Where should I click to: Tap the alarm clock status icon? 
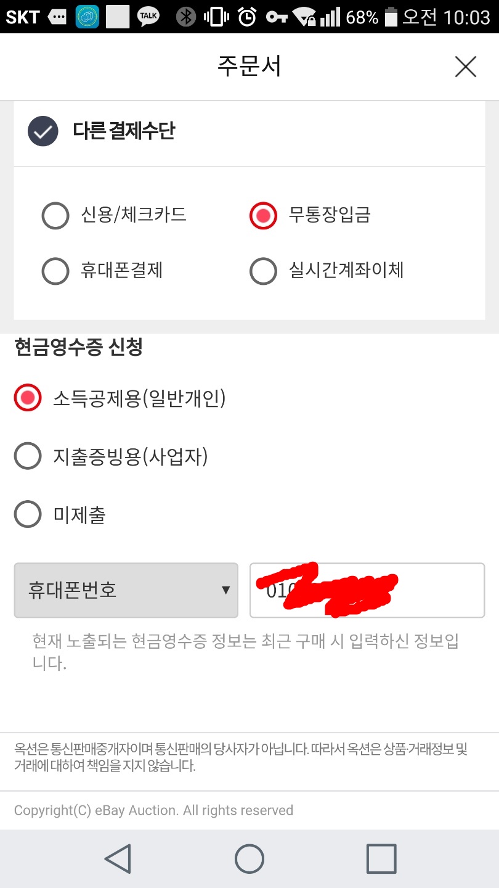pyautogui.click(x=247, y=17)
